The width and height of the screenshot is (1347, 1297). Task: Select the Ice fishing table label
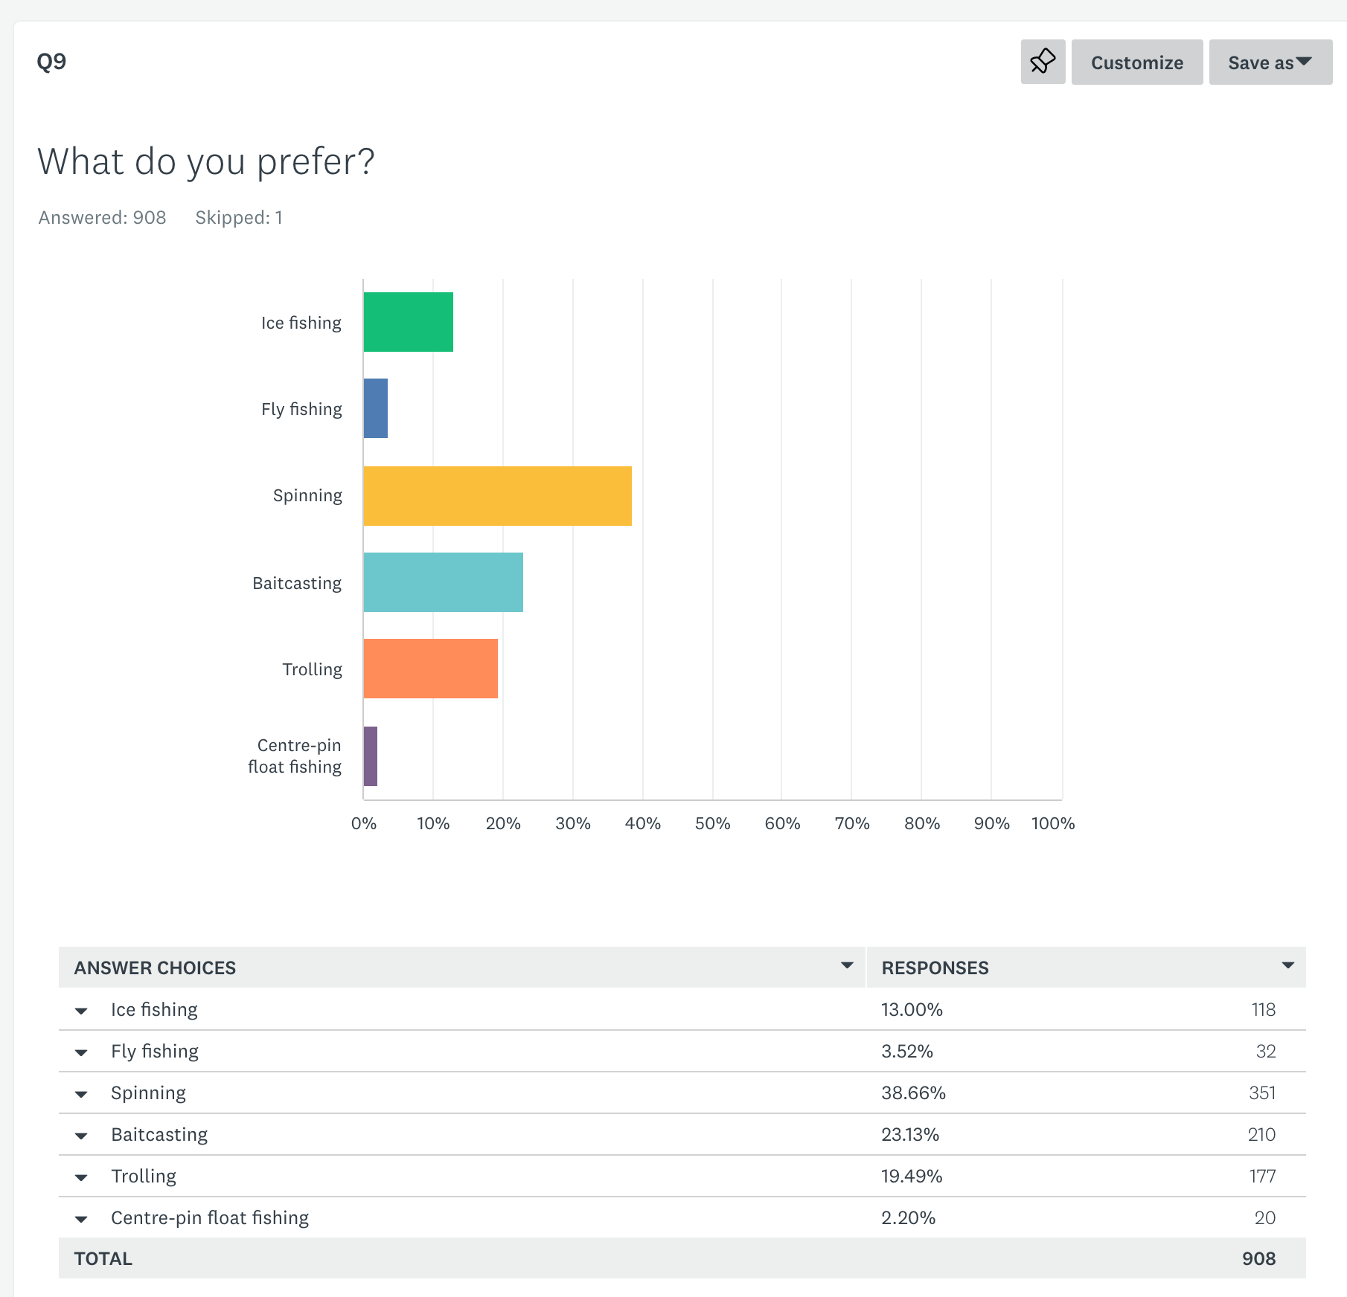click(154, 1009)
